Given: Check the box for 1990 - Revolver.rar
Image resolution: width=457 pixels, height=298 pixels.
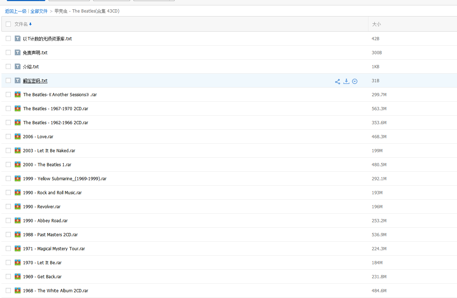Looking at the screenshot, I should click(8, 206).
